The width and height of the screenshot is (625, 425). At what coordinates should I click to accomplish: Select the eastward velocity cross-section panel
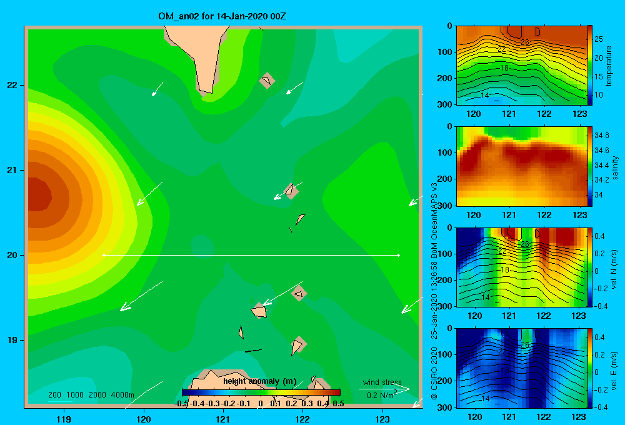pyautogui.click(x=522, y=368)
